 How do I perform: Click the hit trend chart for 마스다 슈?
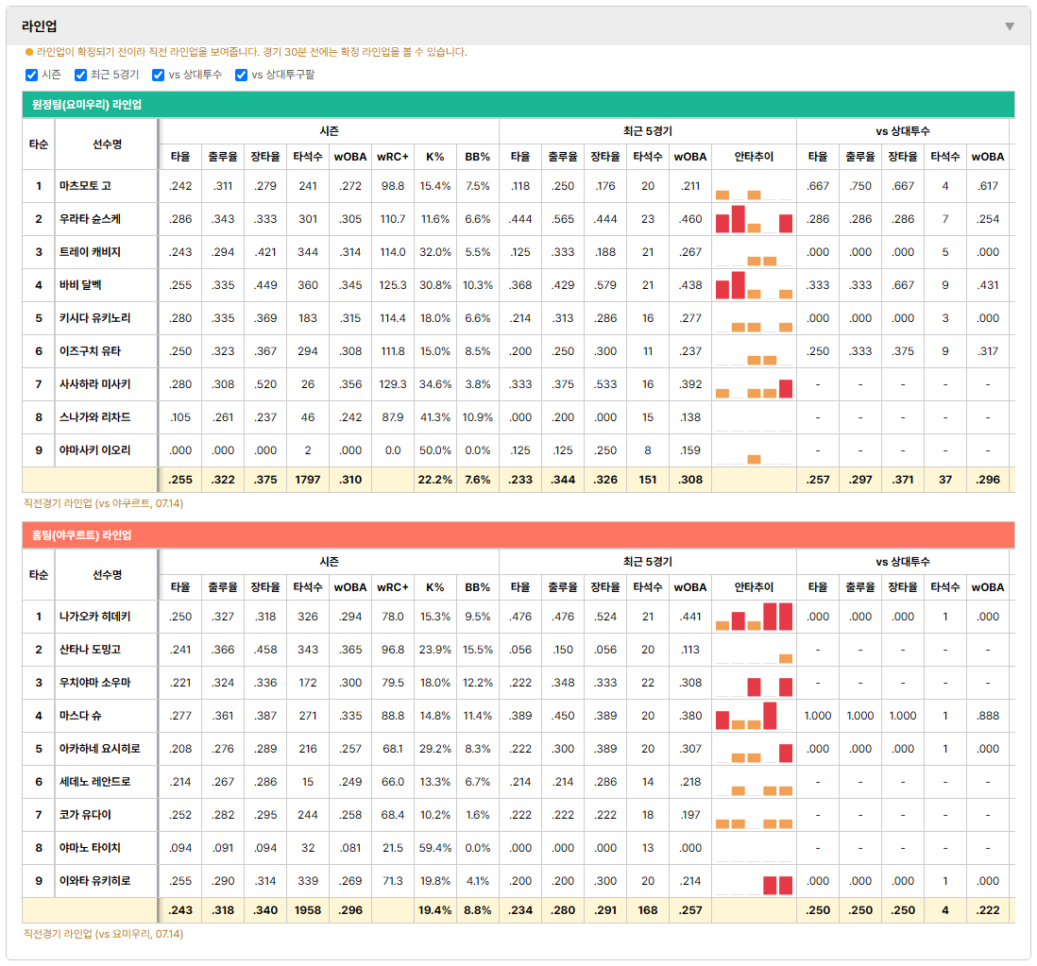coord(754,716)
